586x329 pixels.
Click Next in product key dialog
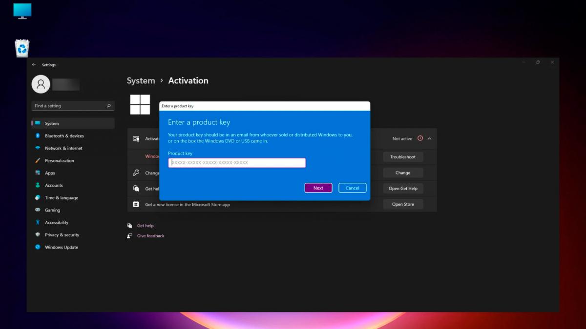tap(318, 188)
